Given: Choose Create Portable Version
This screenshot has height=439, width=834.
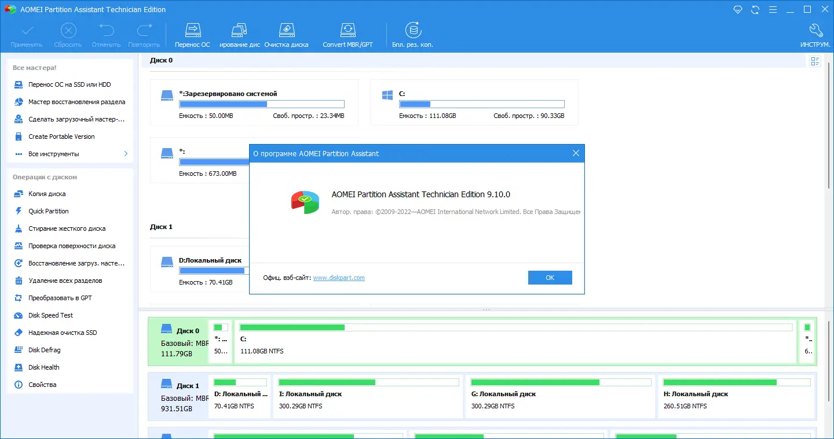Looking at the screenshot, I should click(x=69, y=137).
